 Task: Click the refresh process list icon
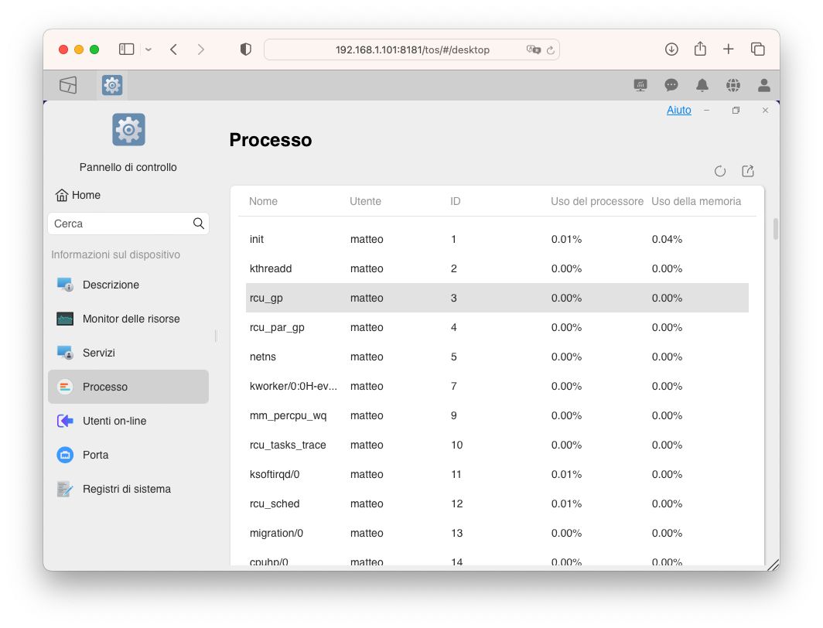click(x=720, y=172)
